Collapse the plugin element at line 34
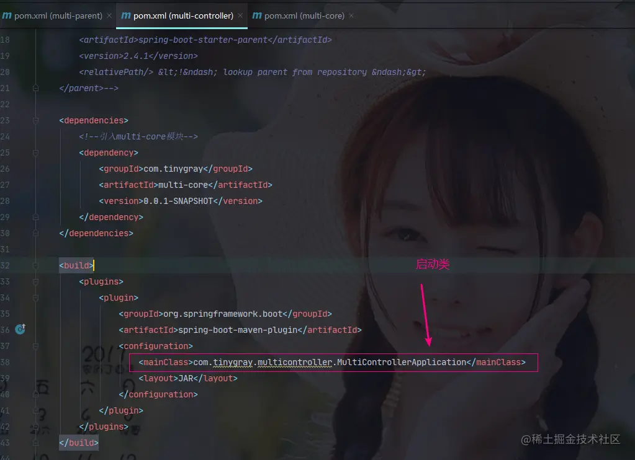 click(x=35, y=298)
